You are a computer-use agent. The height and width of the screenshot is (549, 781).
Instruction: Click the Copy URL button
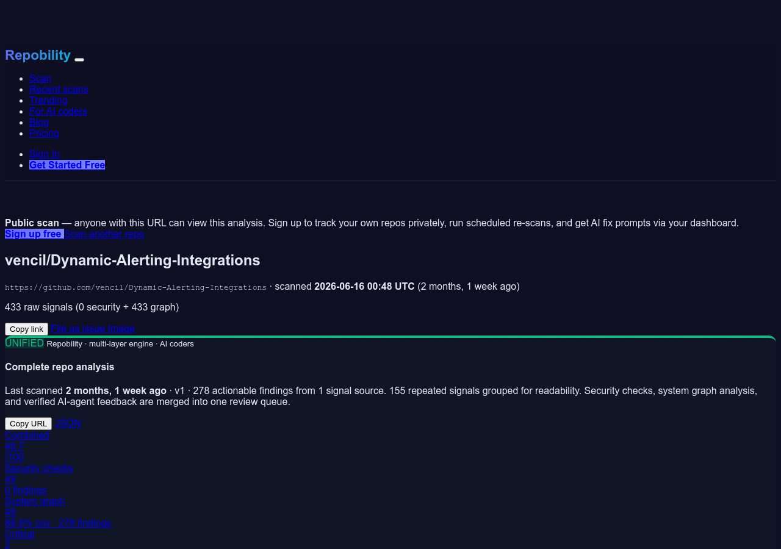click(x=28, y=423)
